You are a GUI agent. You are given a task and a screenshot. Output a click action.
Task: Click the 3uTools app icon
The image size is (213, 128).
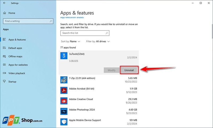coord(64,56)
